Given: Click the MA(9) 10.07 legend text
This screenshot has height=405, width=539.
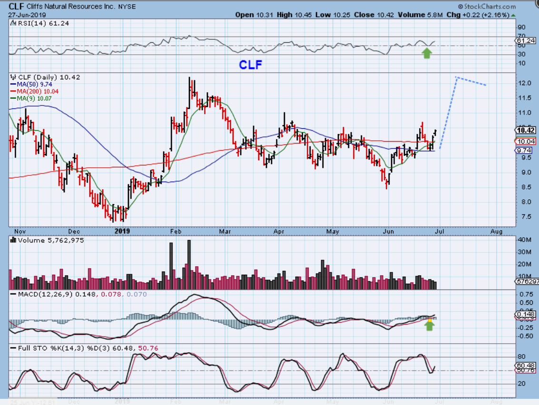Looking at the screenshot, I should pos(34,98).
